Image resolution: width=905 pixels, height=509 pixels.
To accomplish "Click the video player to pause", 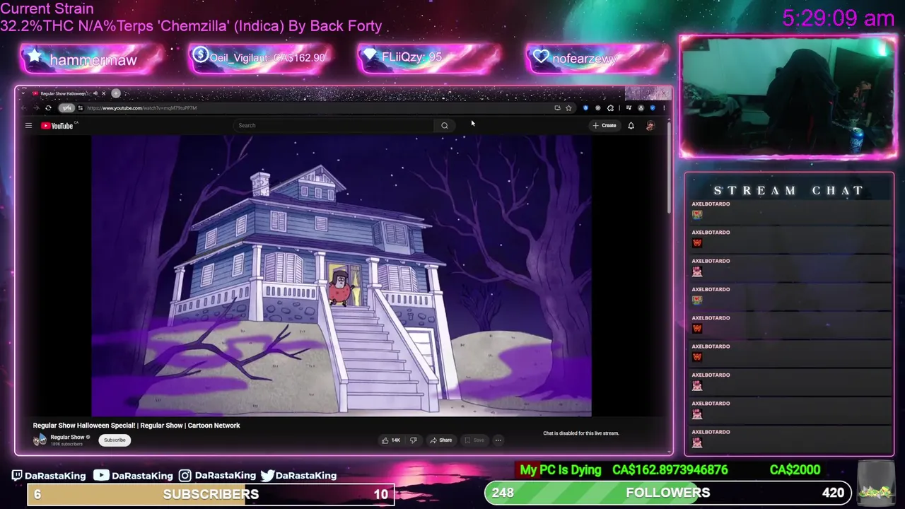I will coord(341,276).
